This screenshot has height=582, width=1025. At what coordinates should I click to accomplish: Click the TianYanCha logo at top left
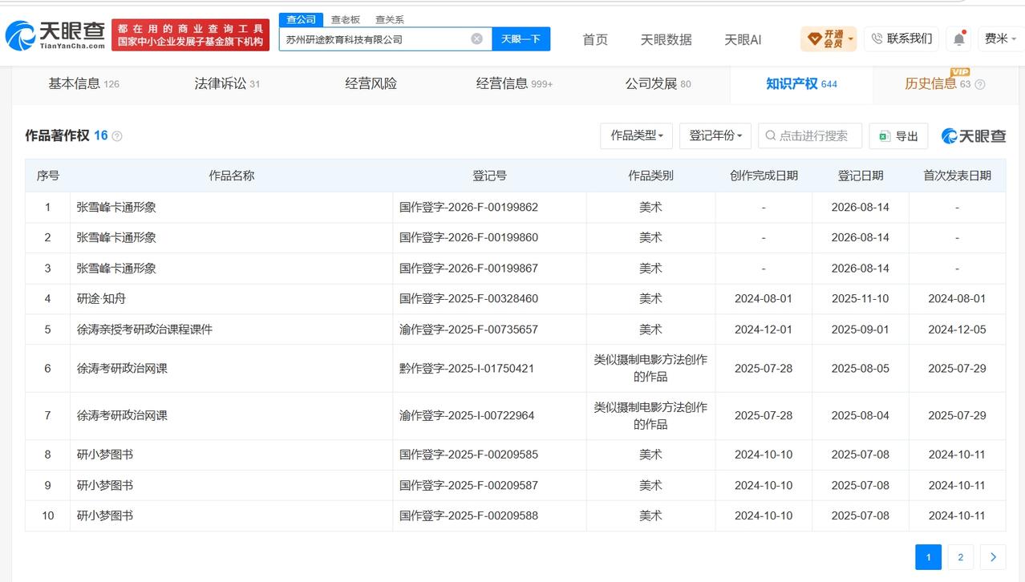(x=55, y=35)
